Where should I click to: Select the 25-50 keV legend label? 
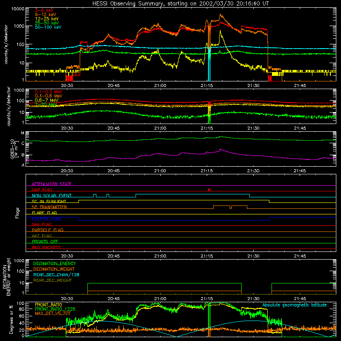[x=47, y=23]
